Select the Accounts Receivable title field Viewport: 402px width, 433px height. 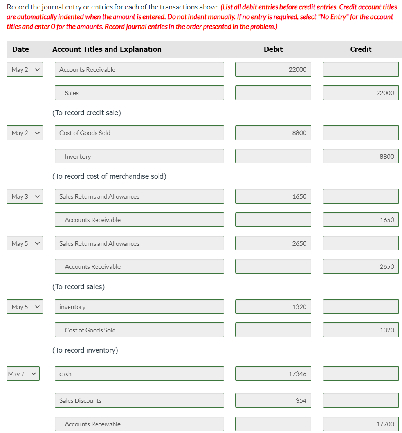pyautogui.click(x=139, y=69)
